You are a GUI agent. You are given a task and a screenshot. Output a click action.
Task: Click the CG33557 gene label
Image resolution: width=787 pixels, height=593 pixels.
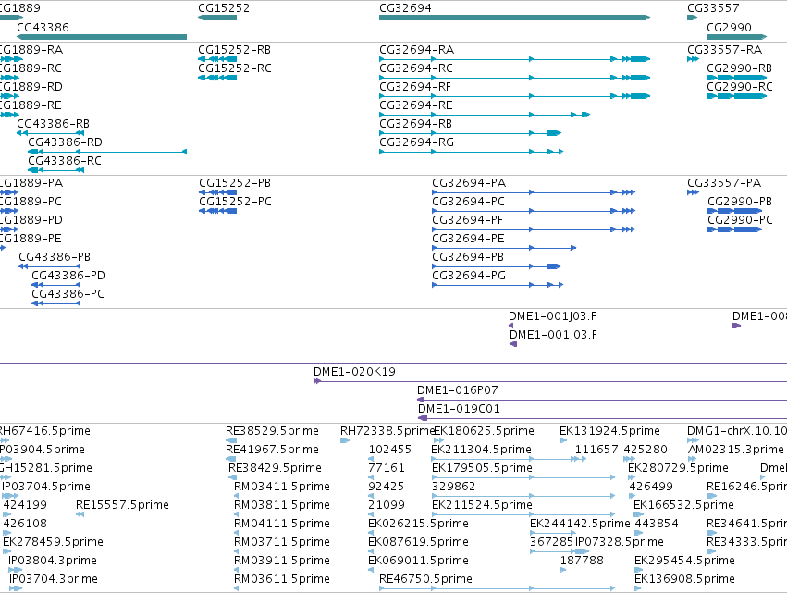coord(713,8)
